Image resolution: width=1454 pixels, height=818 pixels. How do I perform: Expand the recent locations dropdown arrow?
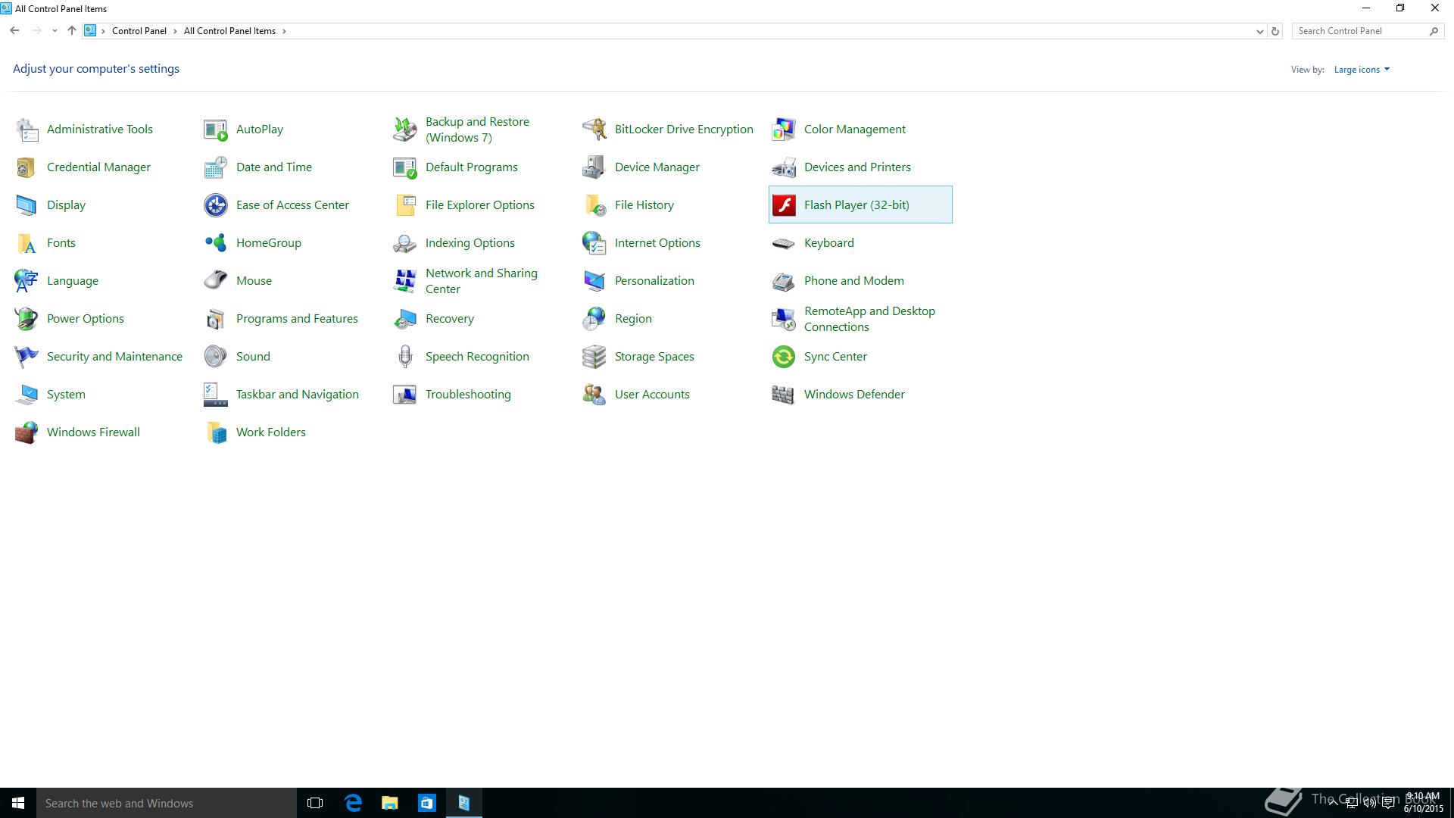click(x=55, y=31)
